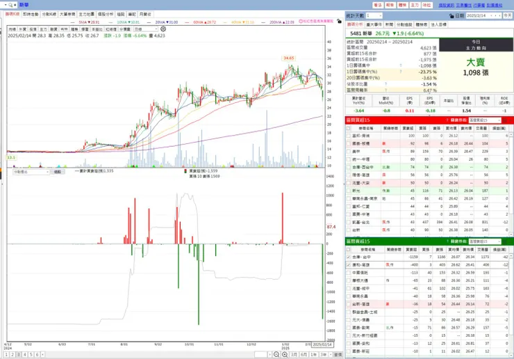
Task: Check the 美林 buy row checkbox
Action: coord(349,152)
